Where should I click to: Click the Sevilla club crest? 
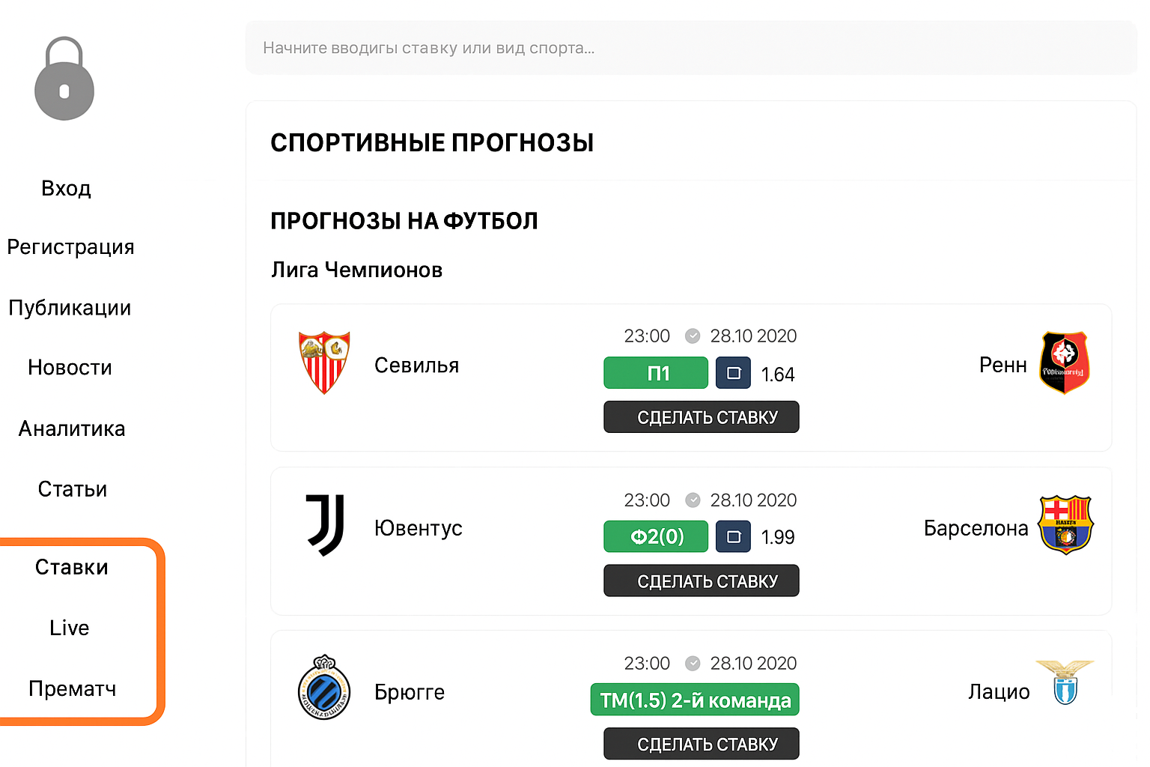point(323,363)
